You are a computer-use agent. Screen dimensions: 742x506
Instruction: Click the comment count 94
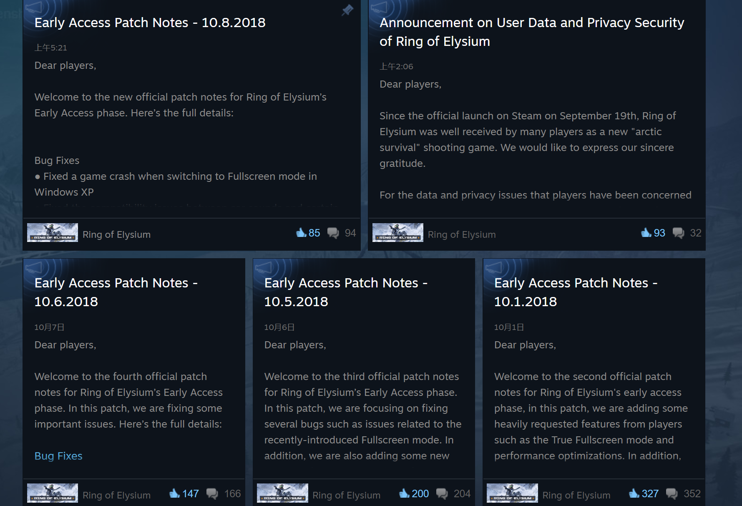click(x=350, y=233)
